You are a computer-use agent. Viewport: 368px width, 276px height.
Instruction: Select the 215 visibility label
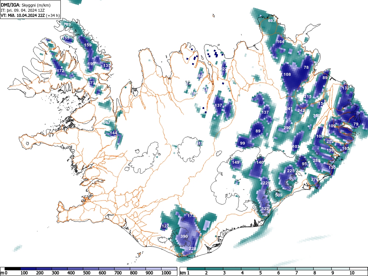tap(308, 96)
